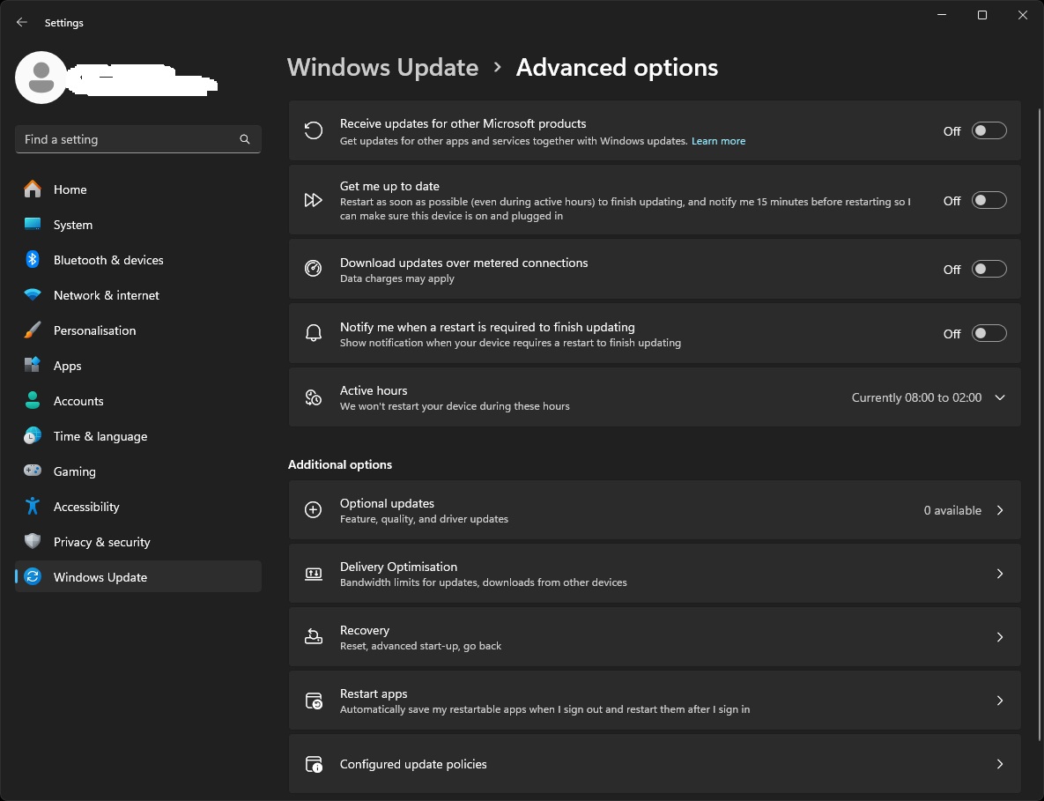1044x801 pixels.
Task: Open the Optional updates row title
Action: tap(387, 503)
